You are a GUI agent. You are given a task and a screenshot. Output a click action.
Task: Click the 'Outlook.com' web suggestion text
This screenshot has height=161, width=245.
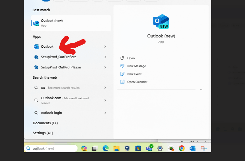(51, 98)
